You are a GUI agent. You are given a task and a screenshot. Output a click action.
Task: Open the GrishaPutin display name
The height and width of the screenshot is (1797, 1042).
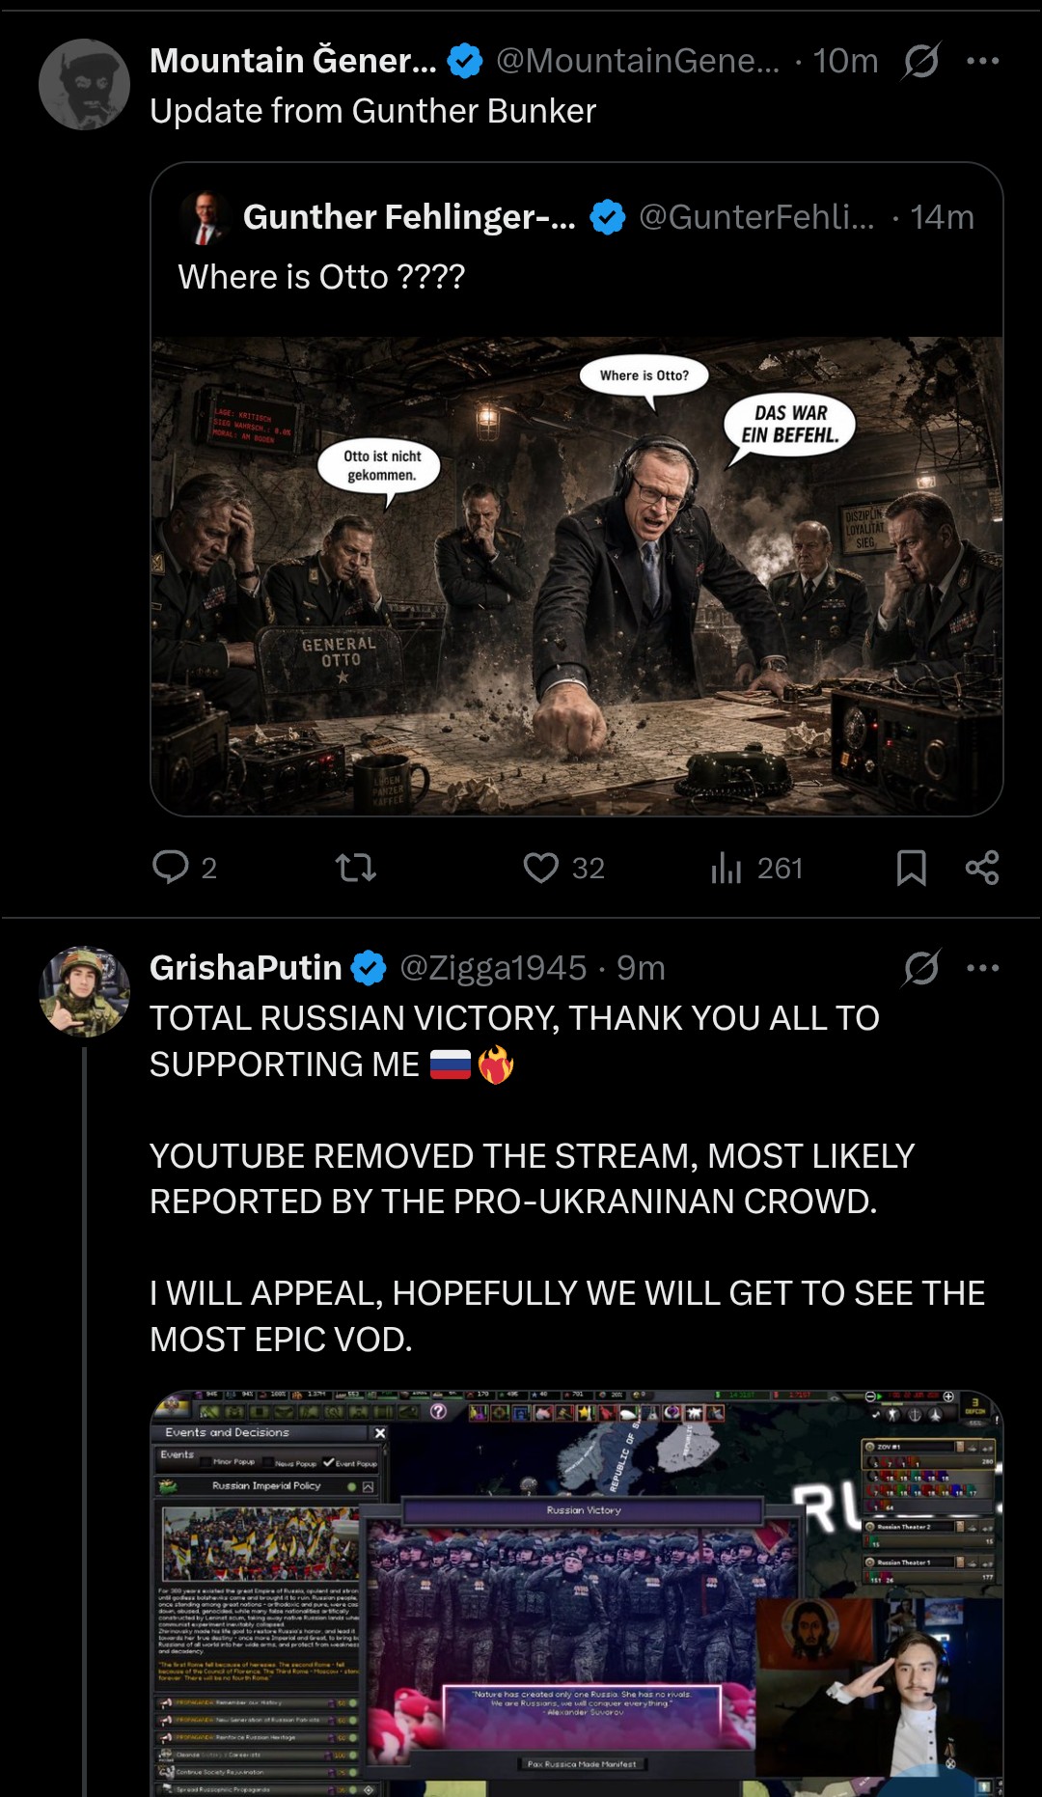coord(246,968)
